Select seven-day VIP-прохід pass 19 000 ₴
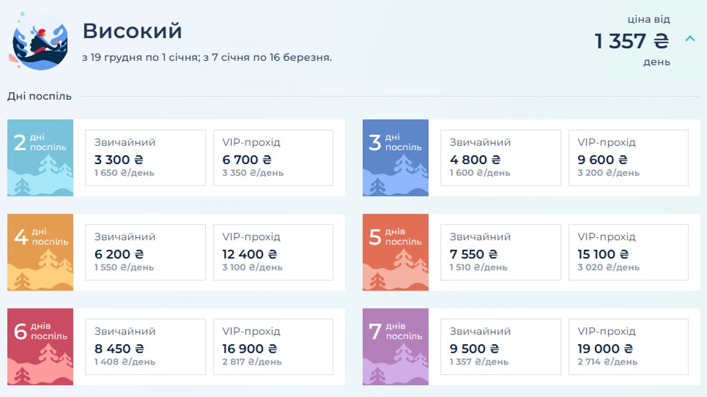The image size is (707, 397). (x=628, y=346)
